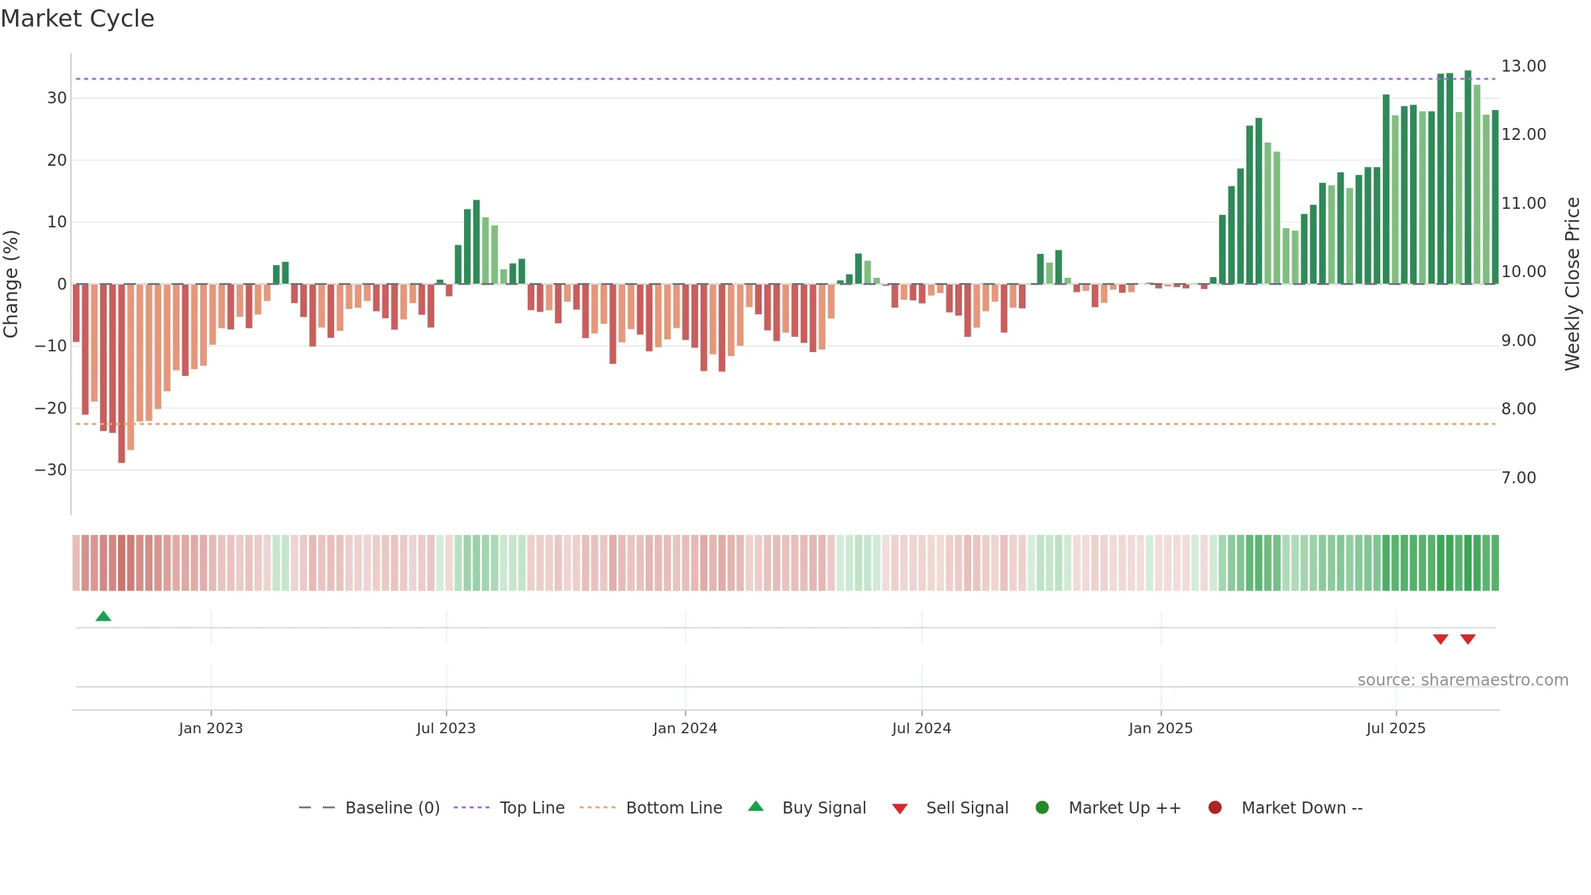Click the Jul 2025 axis label
Screen dimensions: 1591x895
coord(1396,729)
